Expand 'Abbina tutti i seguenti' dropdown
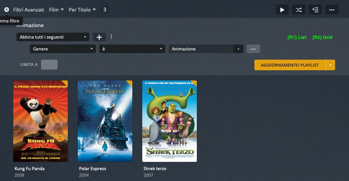The width and height of the screenshot is (349, 181). (x=53, y=37)
